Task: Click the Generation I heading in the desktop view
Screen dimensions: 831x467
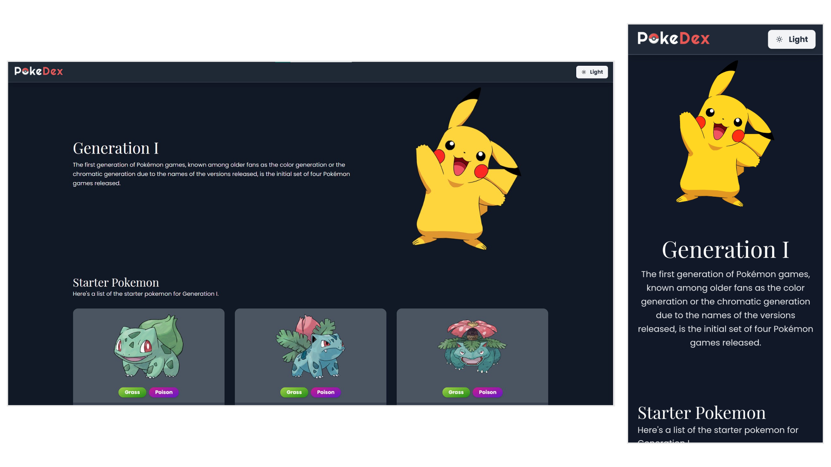Action: pyautogui.click(x=116, y=148)
